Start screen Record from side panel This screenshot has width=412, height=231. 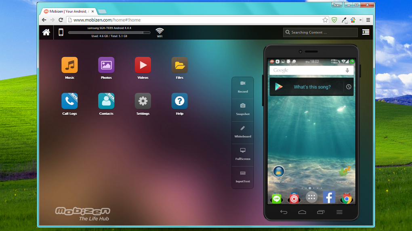(242, 87)
